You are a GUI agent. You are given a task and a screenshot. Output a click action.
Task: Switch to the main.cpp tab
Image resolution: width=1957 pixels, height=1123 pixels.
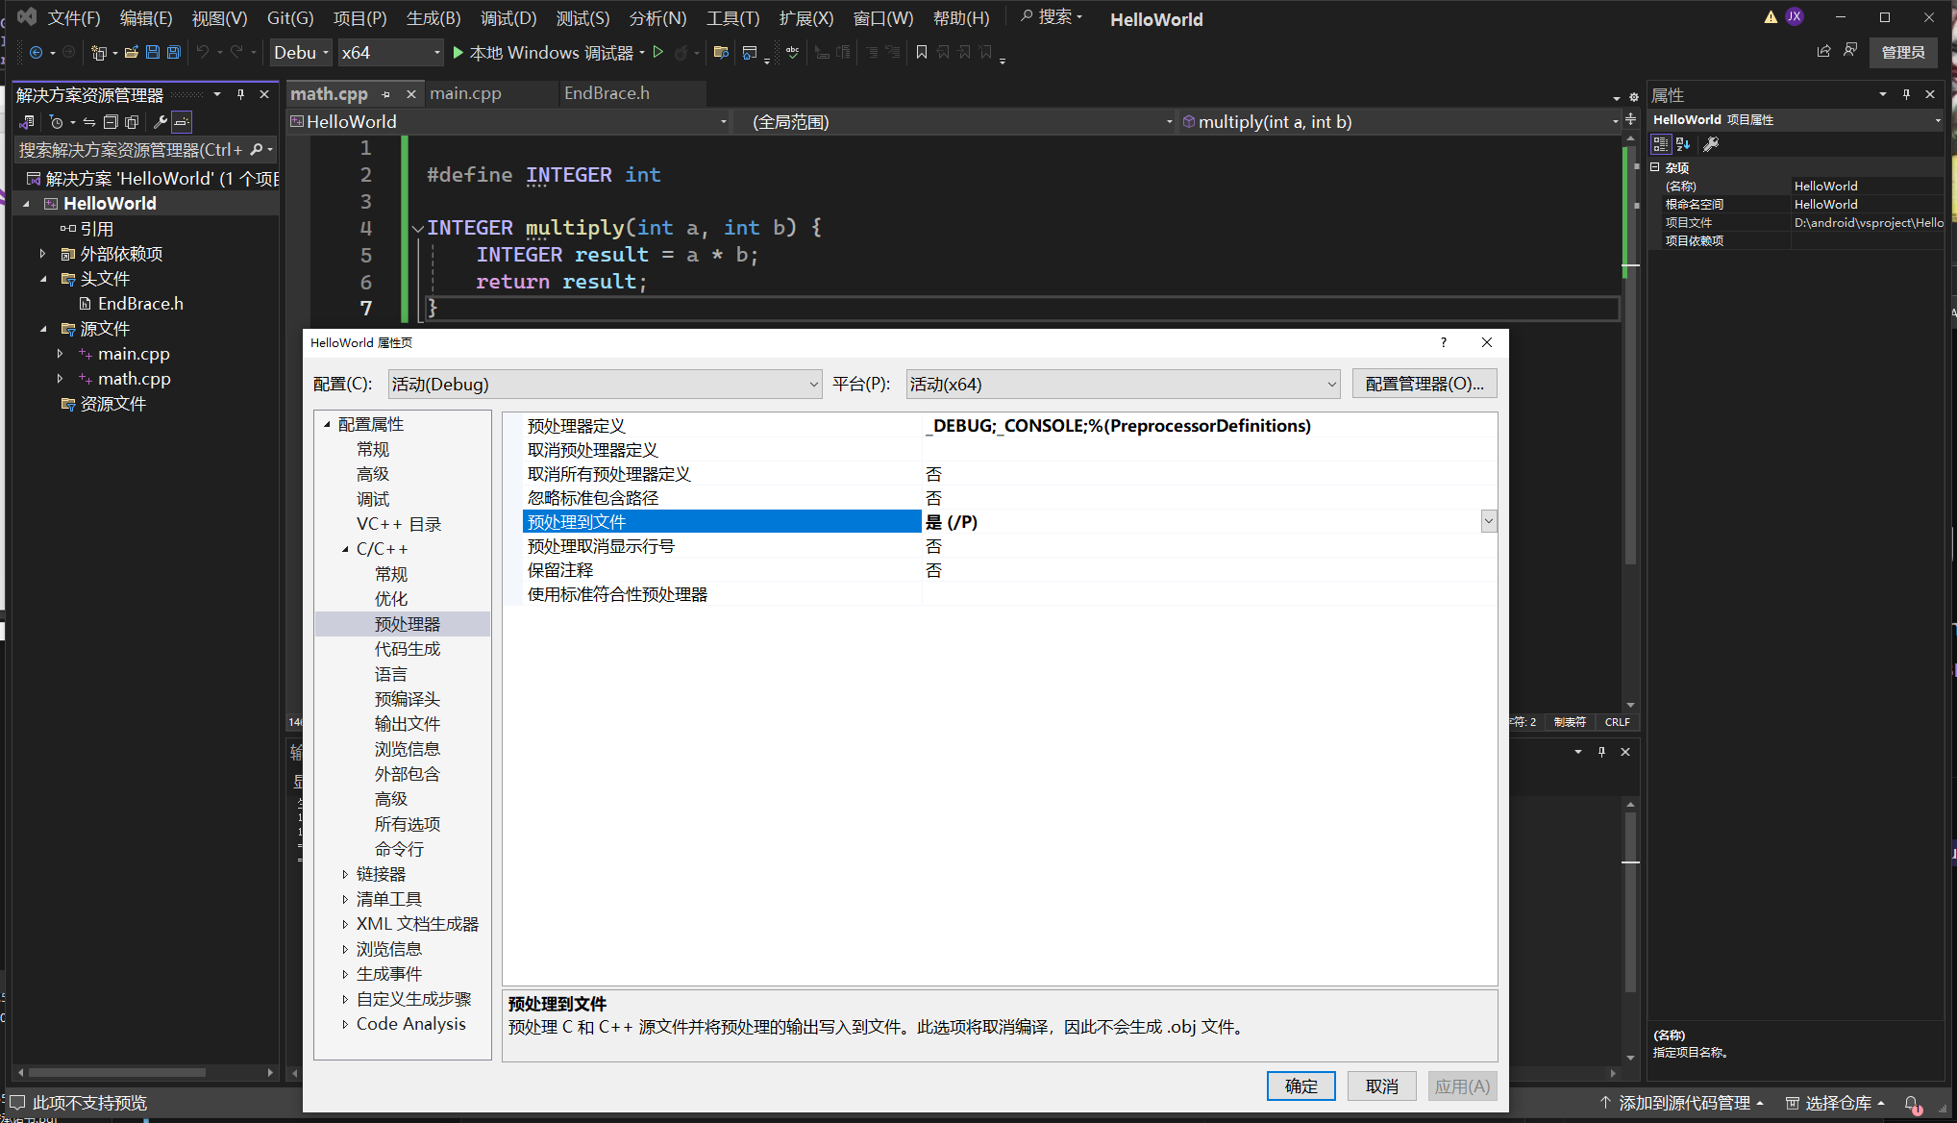(x=465, y=93)
